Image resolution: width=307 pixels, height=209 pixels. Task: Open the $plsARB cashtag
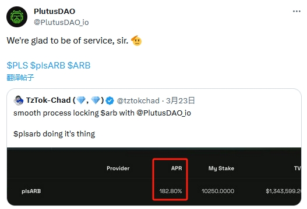48,66
